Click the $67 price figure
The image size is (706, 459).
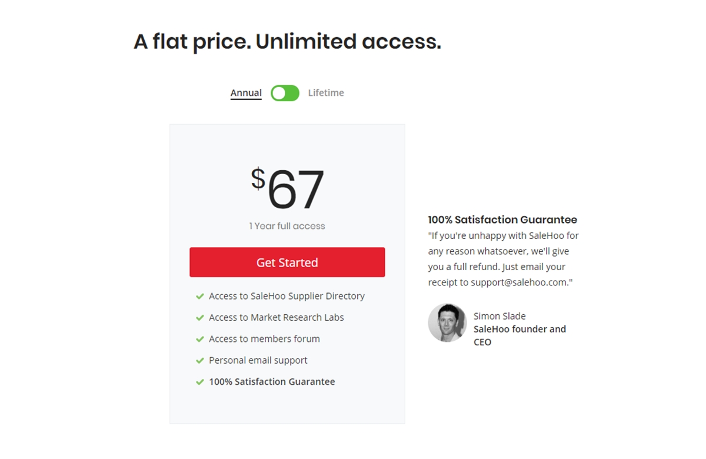pos(288,189)
